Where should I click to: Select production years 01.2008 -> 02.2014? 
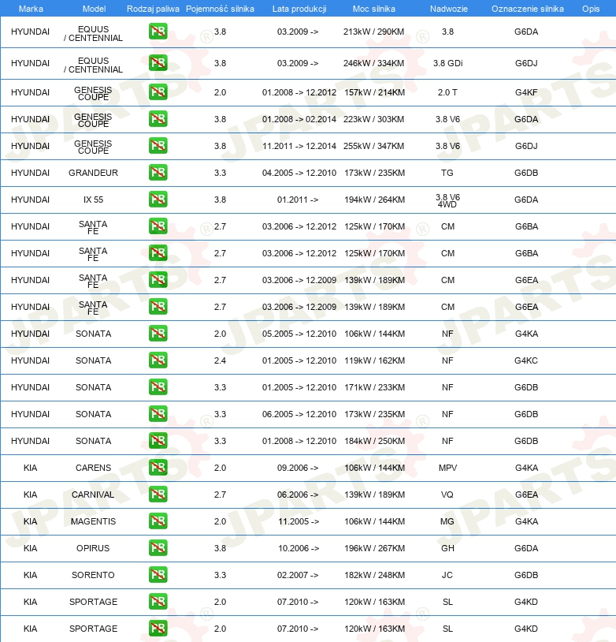(x=299, y=119)
